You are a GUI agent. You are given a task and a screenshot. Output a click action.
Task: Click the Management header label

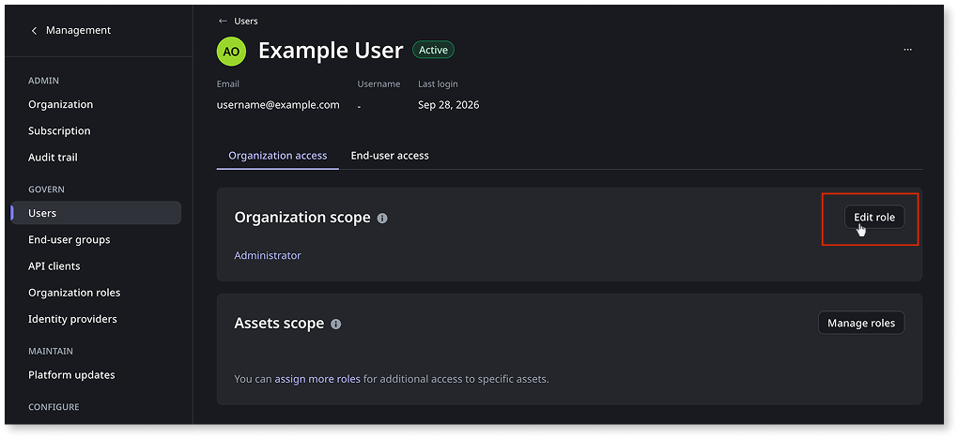pos(78,31)
